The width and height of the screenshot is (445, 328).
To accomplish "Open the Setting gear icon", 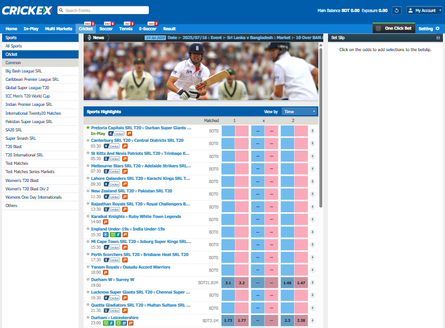I will coord(438,28).
